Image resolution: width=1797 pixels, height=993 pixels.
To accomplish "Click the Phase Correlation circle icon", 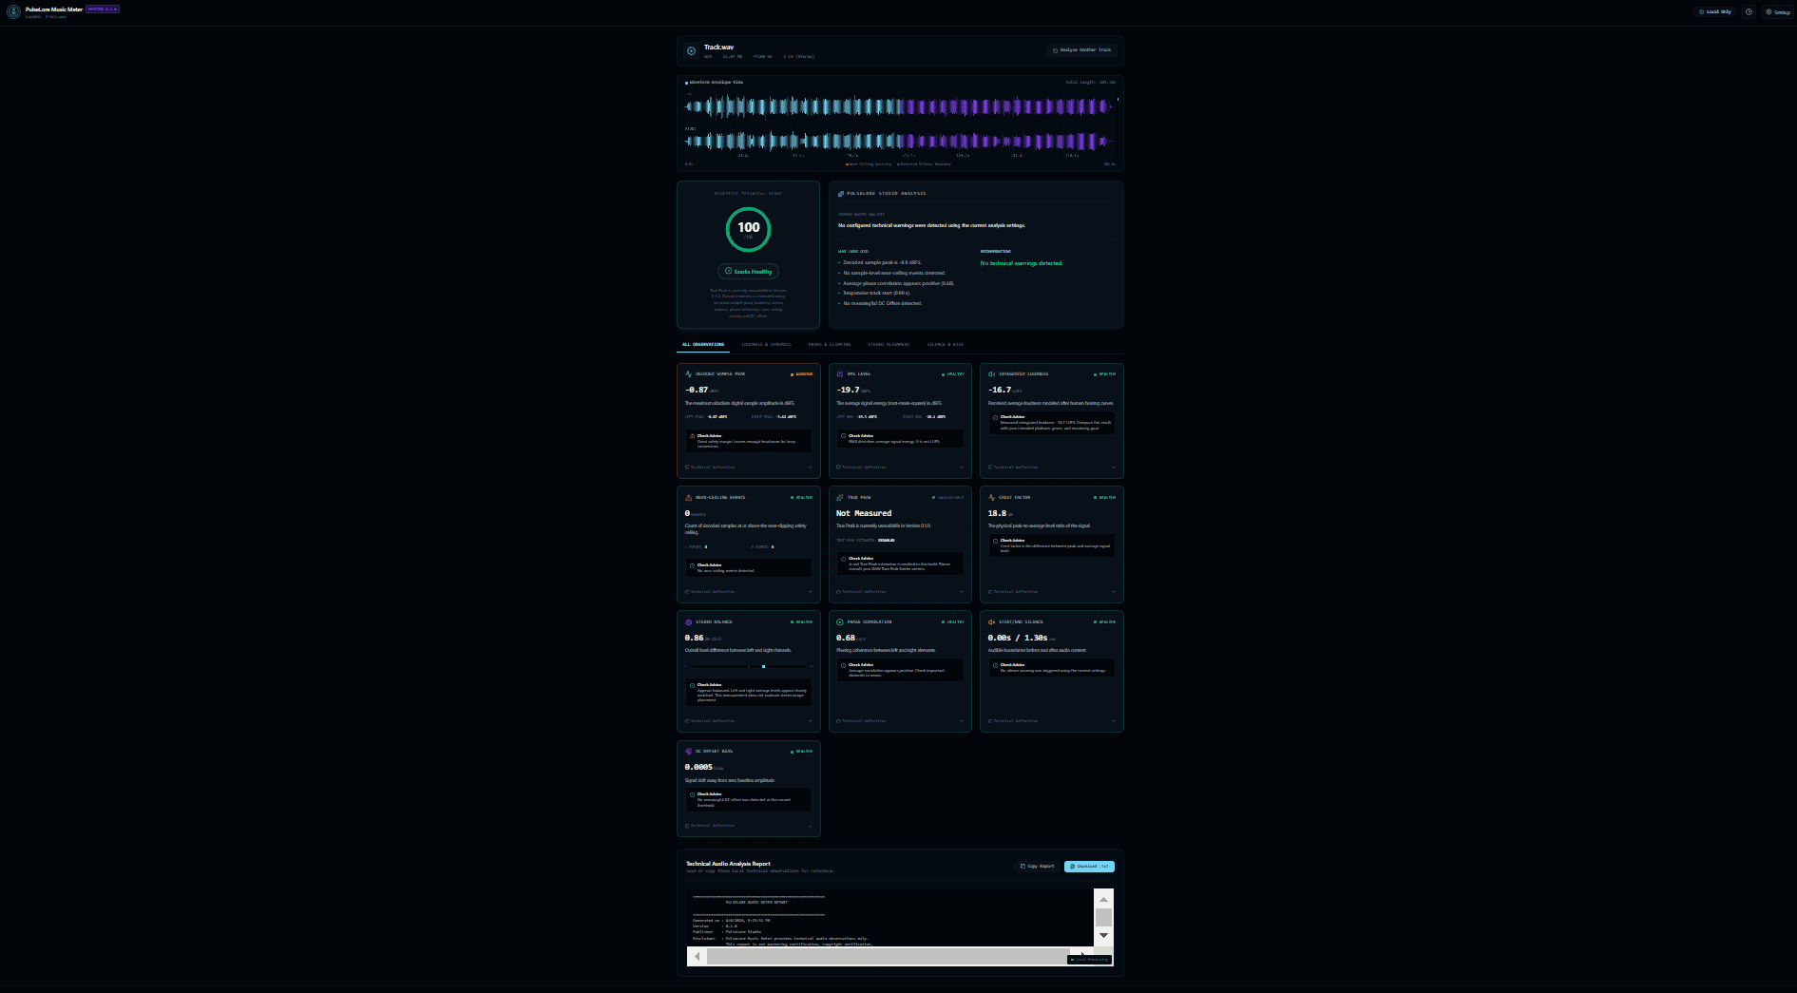I will click(840, 622).
